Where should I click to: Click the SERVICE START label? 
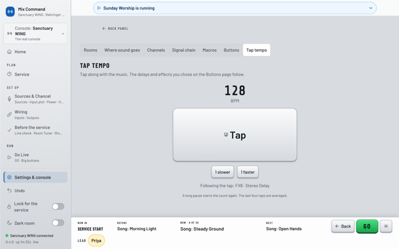coord(90,229)
